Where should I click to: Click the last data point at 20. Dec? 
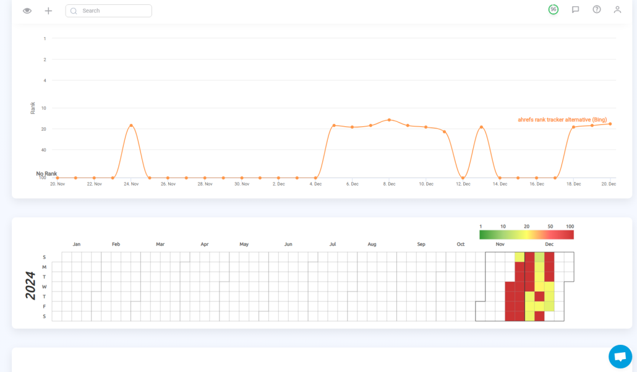click(610, 124)
